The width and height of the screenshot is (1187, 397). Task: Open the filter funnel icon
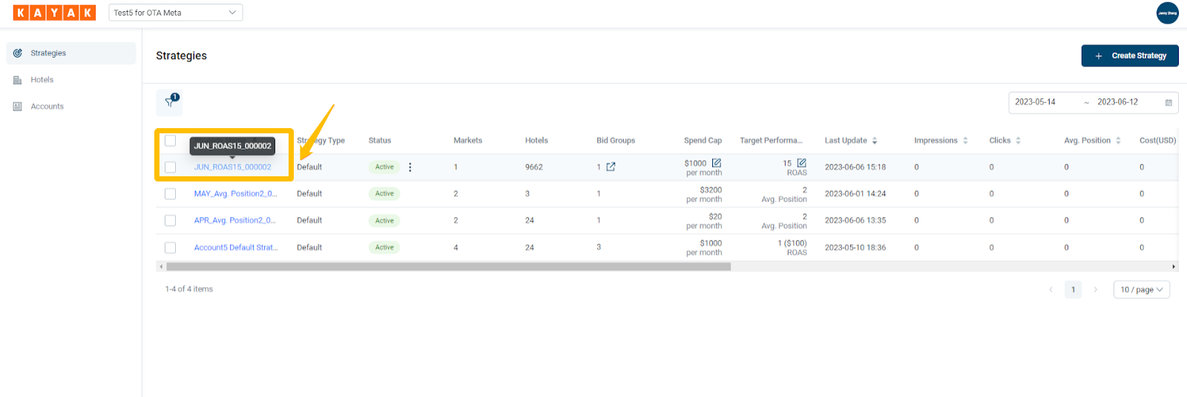[169, 103]
